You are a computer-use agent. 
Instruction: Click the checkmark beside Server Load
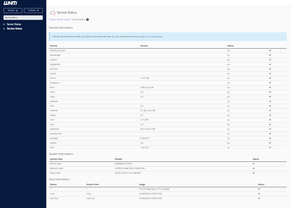click(x=254, y=164)
